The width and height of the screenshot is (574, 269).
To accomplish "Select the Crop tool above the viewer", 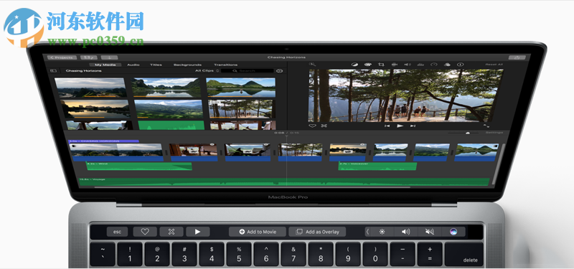I will 381,65.
